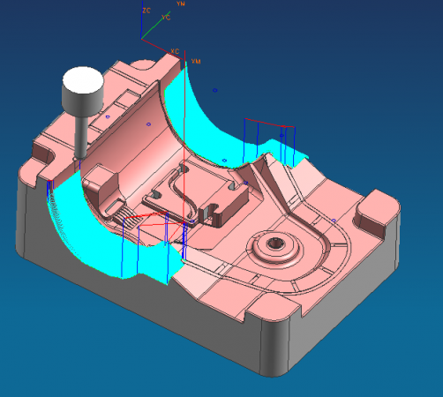Click the YM axis label

(196, 61)
